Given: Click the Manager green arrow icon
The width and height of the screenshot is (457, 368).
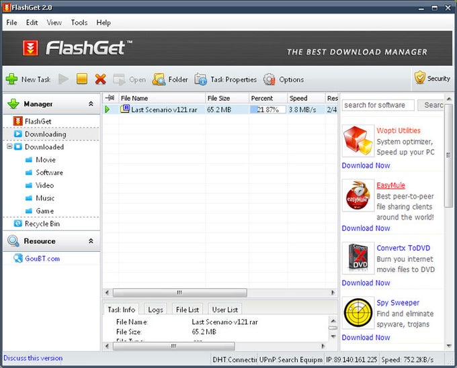Looking at the screenshot, I should (13, 103).
